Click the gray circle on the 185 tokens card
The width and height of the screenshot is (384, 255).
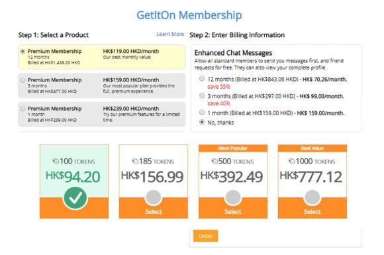click(154, 197)
